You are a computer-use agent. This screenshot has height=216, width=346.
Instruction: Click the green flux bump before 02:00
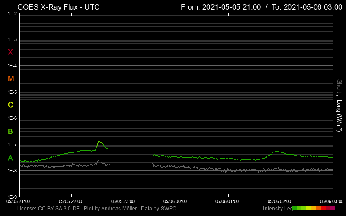pyautogui.click(x=276, y=152)
